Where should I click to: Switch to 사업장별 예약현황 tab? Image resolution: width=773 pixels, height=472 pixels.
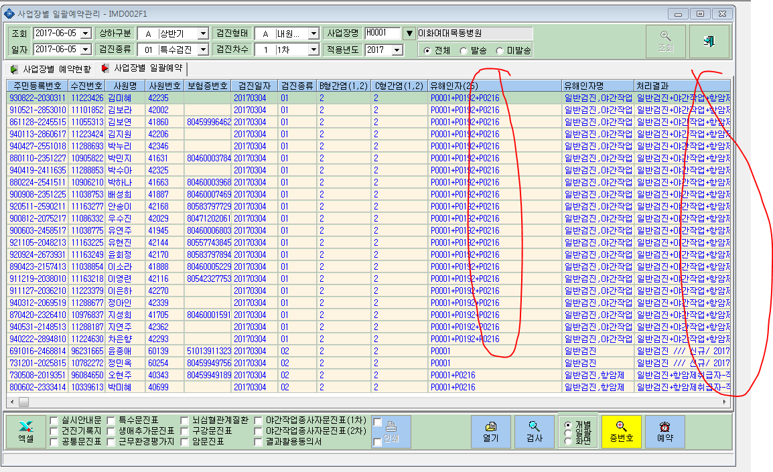pyautogui.click(x=51, y=69)
